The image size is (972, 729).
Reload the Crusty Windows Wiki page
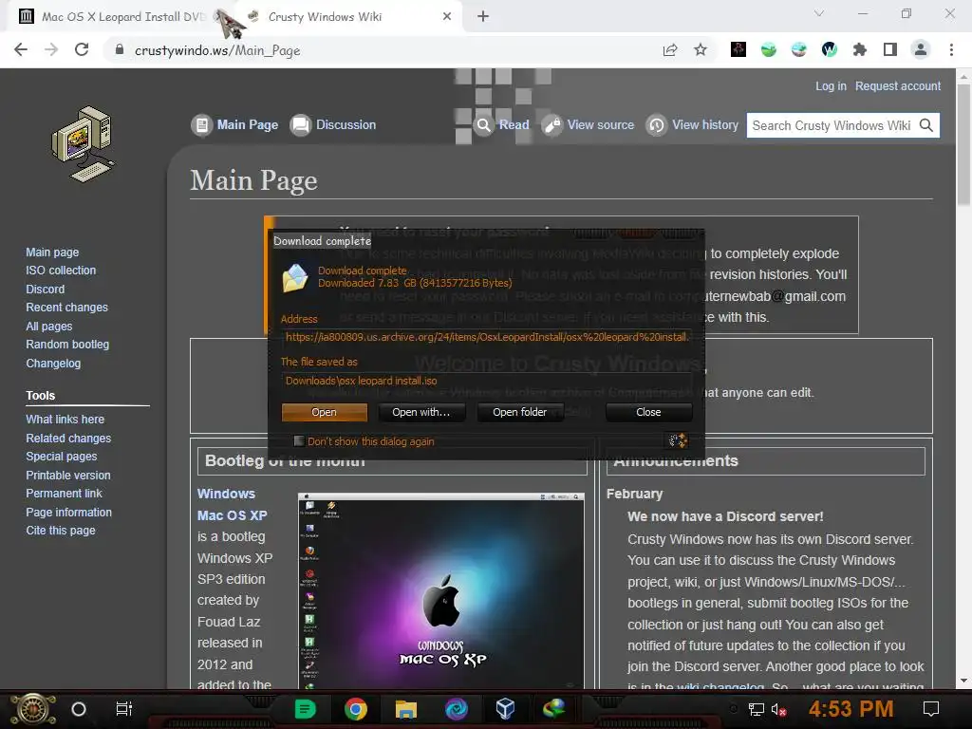[82, 49]
